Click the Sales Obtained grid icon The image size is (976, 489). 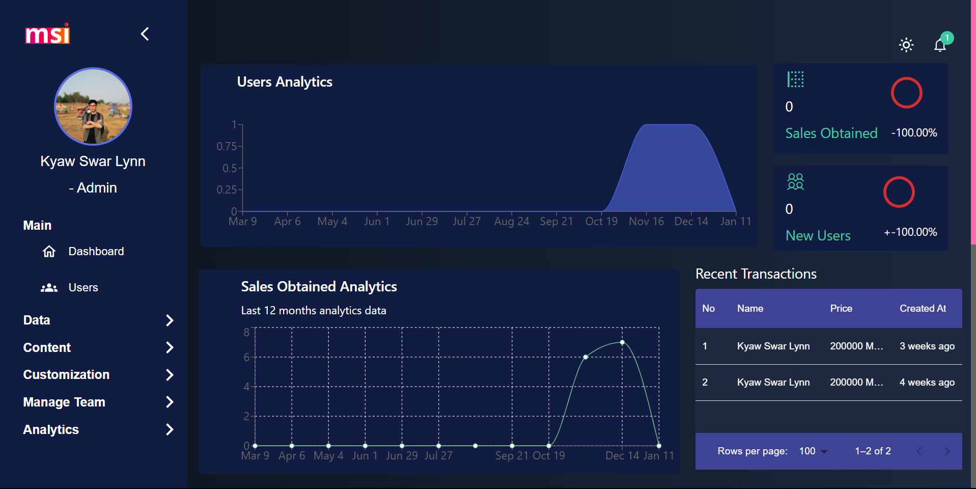click(x=795, y=79)
